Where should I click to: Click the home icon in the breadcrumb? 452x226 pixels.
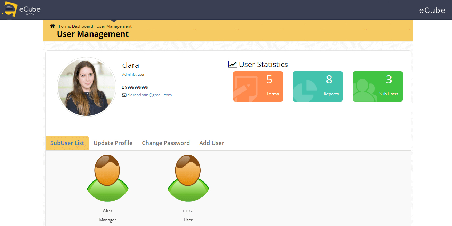52,26
